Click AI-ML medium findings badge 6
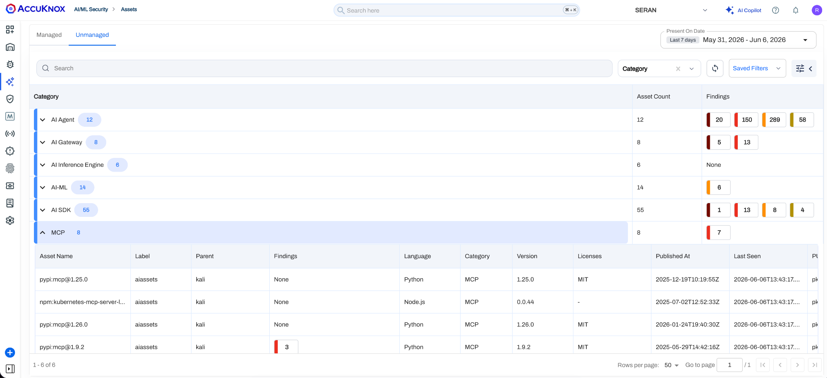Screen dimensions: 827x378 [x=718, y=187]
